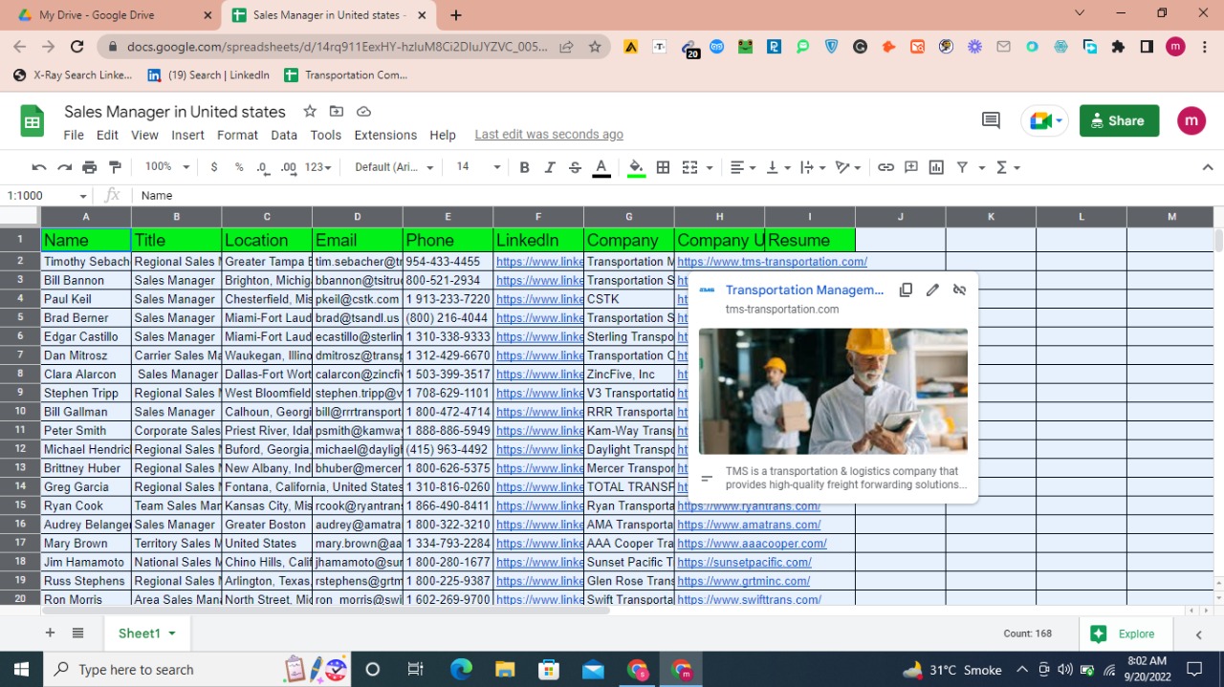Expand the Default font dropdown

click(393, 167)
